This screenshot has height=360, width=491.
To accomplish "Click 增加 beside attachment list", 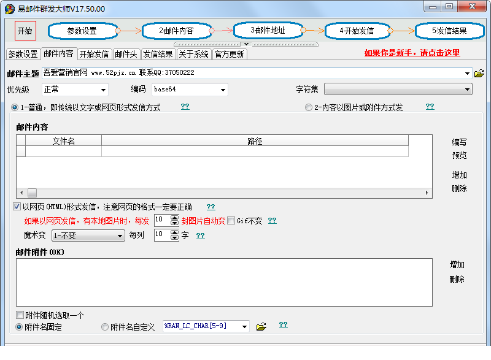I will (x=457, y=264).
